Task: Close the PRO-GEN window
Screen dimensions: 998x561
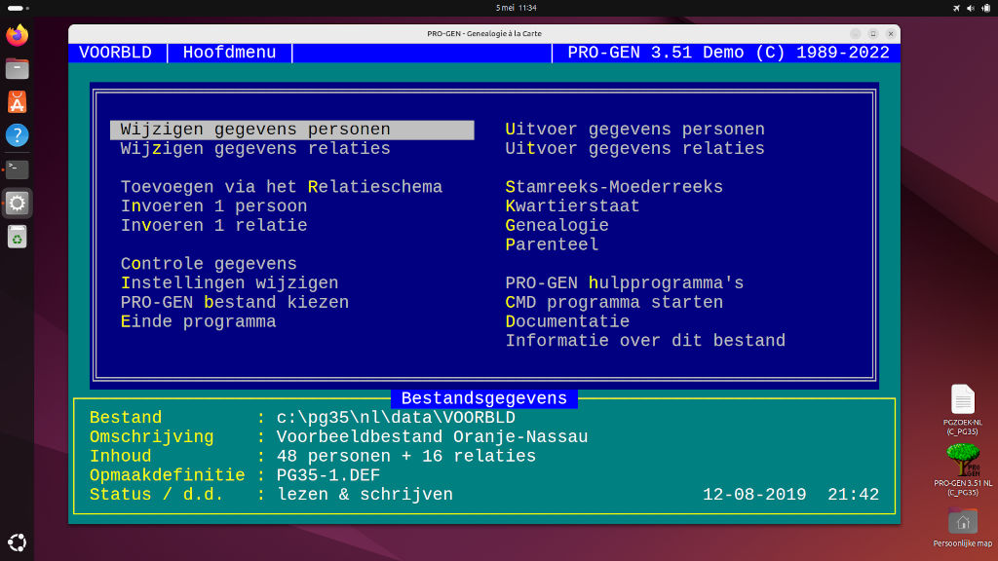Action: click(891, 34)
